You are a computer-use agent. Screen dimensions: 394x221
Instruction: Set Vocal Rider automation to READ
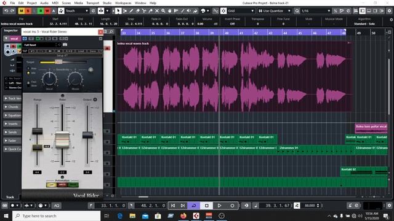73,185
